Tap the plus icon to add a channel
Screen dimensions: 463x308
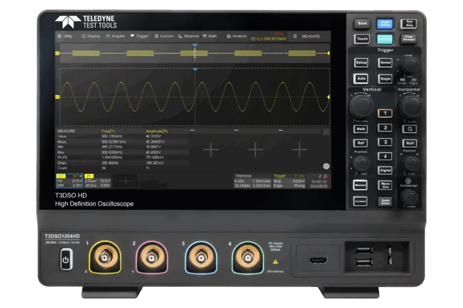(x=126, y=180)
